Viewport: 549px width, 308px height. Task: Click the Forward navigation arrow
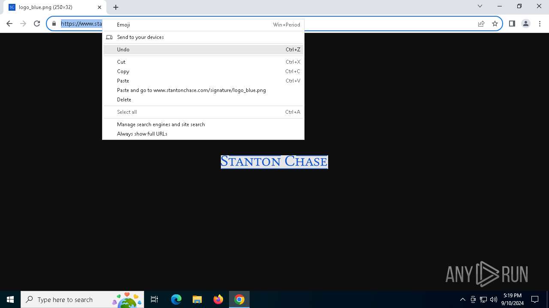coord(23,24)
